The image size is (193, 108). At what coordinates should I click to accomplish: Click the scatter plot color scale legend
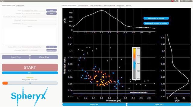point(136,63)
